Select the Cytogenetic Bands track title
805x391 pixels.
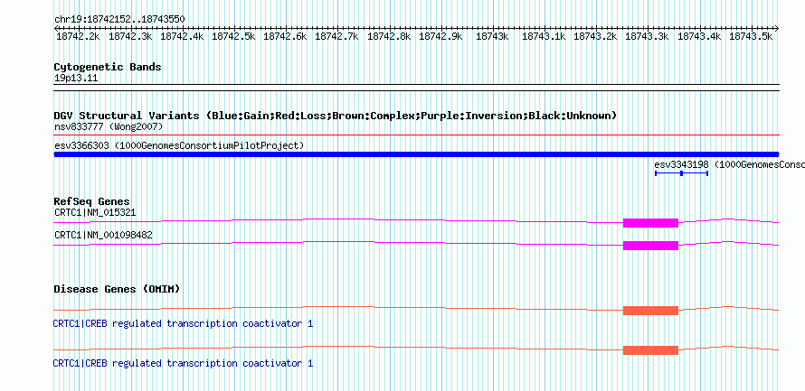[x=108, y=67]
